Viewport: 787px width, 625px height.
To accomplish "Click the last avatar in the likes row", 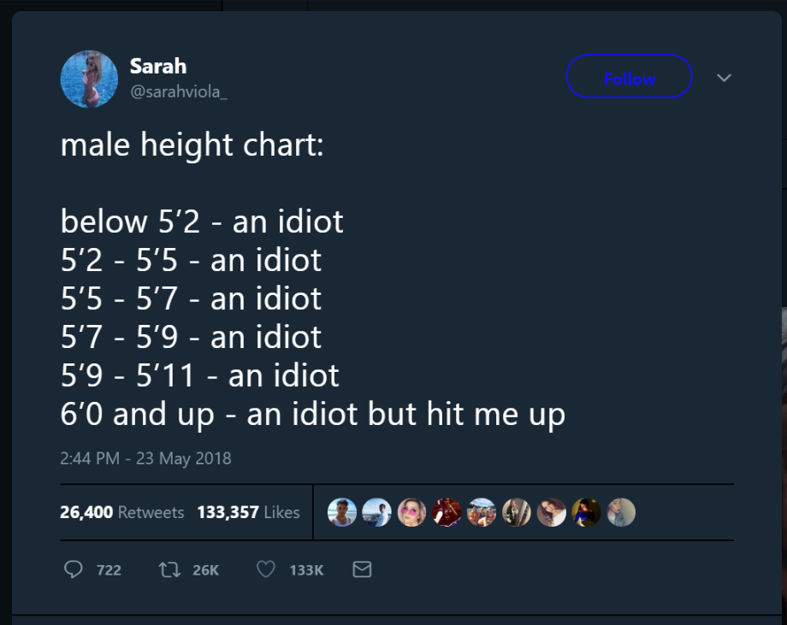I will coord(620,512).
